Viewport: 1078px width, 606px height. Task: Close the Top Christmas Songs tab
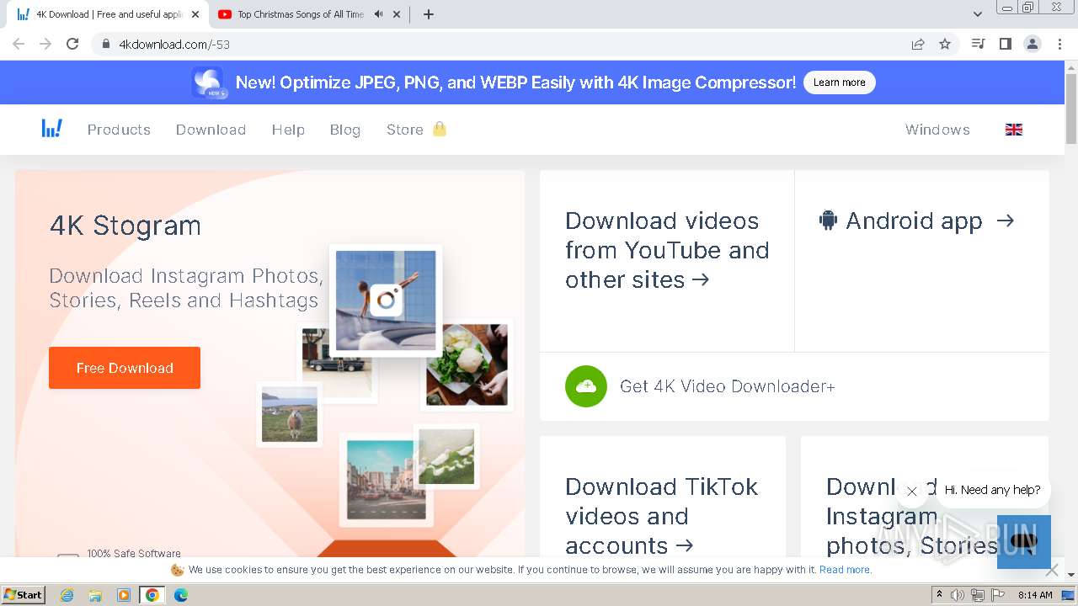tap(398, 14)
